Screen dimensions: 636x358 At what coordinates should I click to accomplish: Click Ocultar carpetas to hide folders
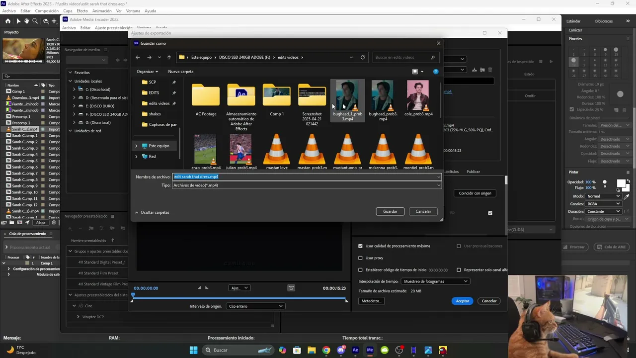click(x=152, y=212)
